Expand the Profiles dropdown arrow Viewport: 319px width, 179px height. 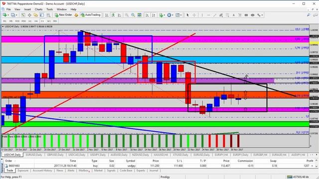[x=16, y=15]
